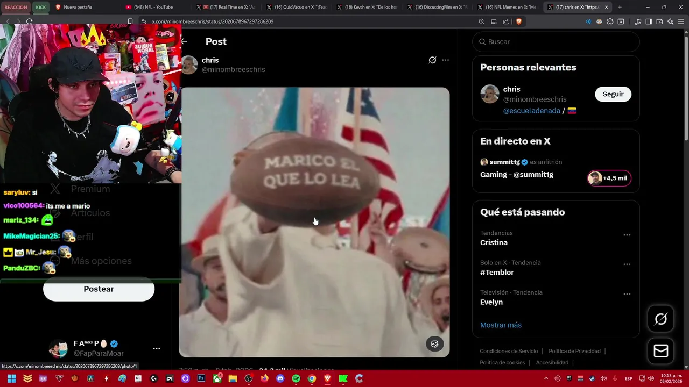
Task: Click the ESP language indicator in taskbar
Action: (628, 378)
